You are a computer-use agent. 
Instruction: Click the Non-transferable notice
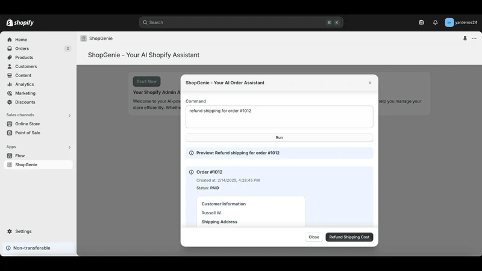[39, 248]
